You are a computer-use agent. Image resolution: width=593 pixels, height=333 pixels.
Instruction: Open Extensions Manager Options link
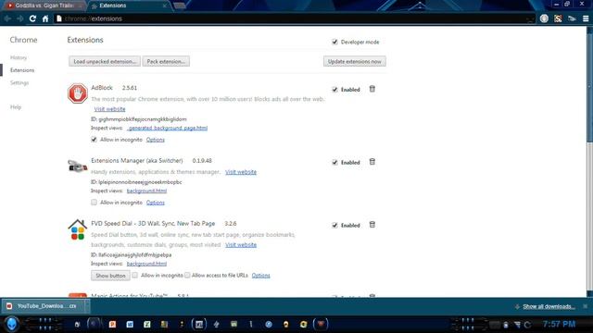point(156,203)
